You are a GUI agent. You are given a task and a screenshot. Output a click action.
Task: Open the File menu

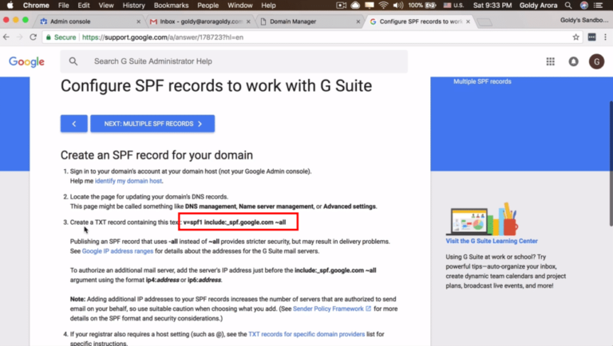[63, 6]
